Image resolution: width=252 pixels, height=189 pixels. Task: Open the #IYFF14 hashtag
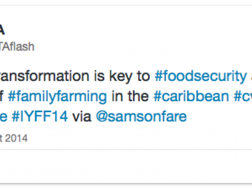coord(40,117)
